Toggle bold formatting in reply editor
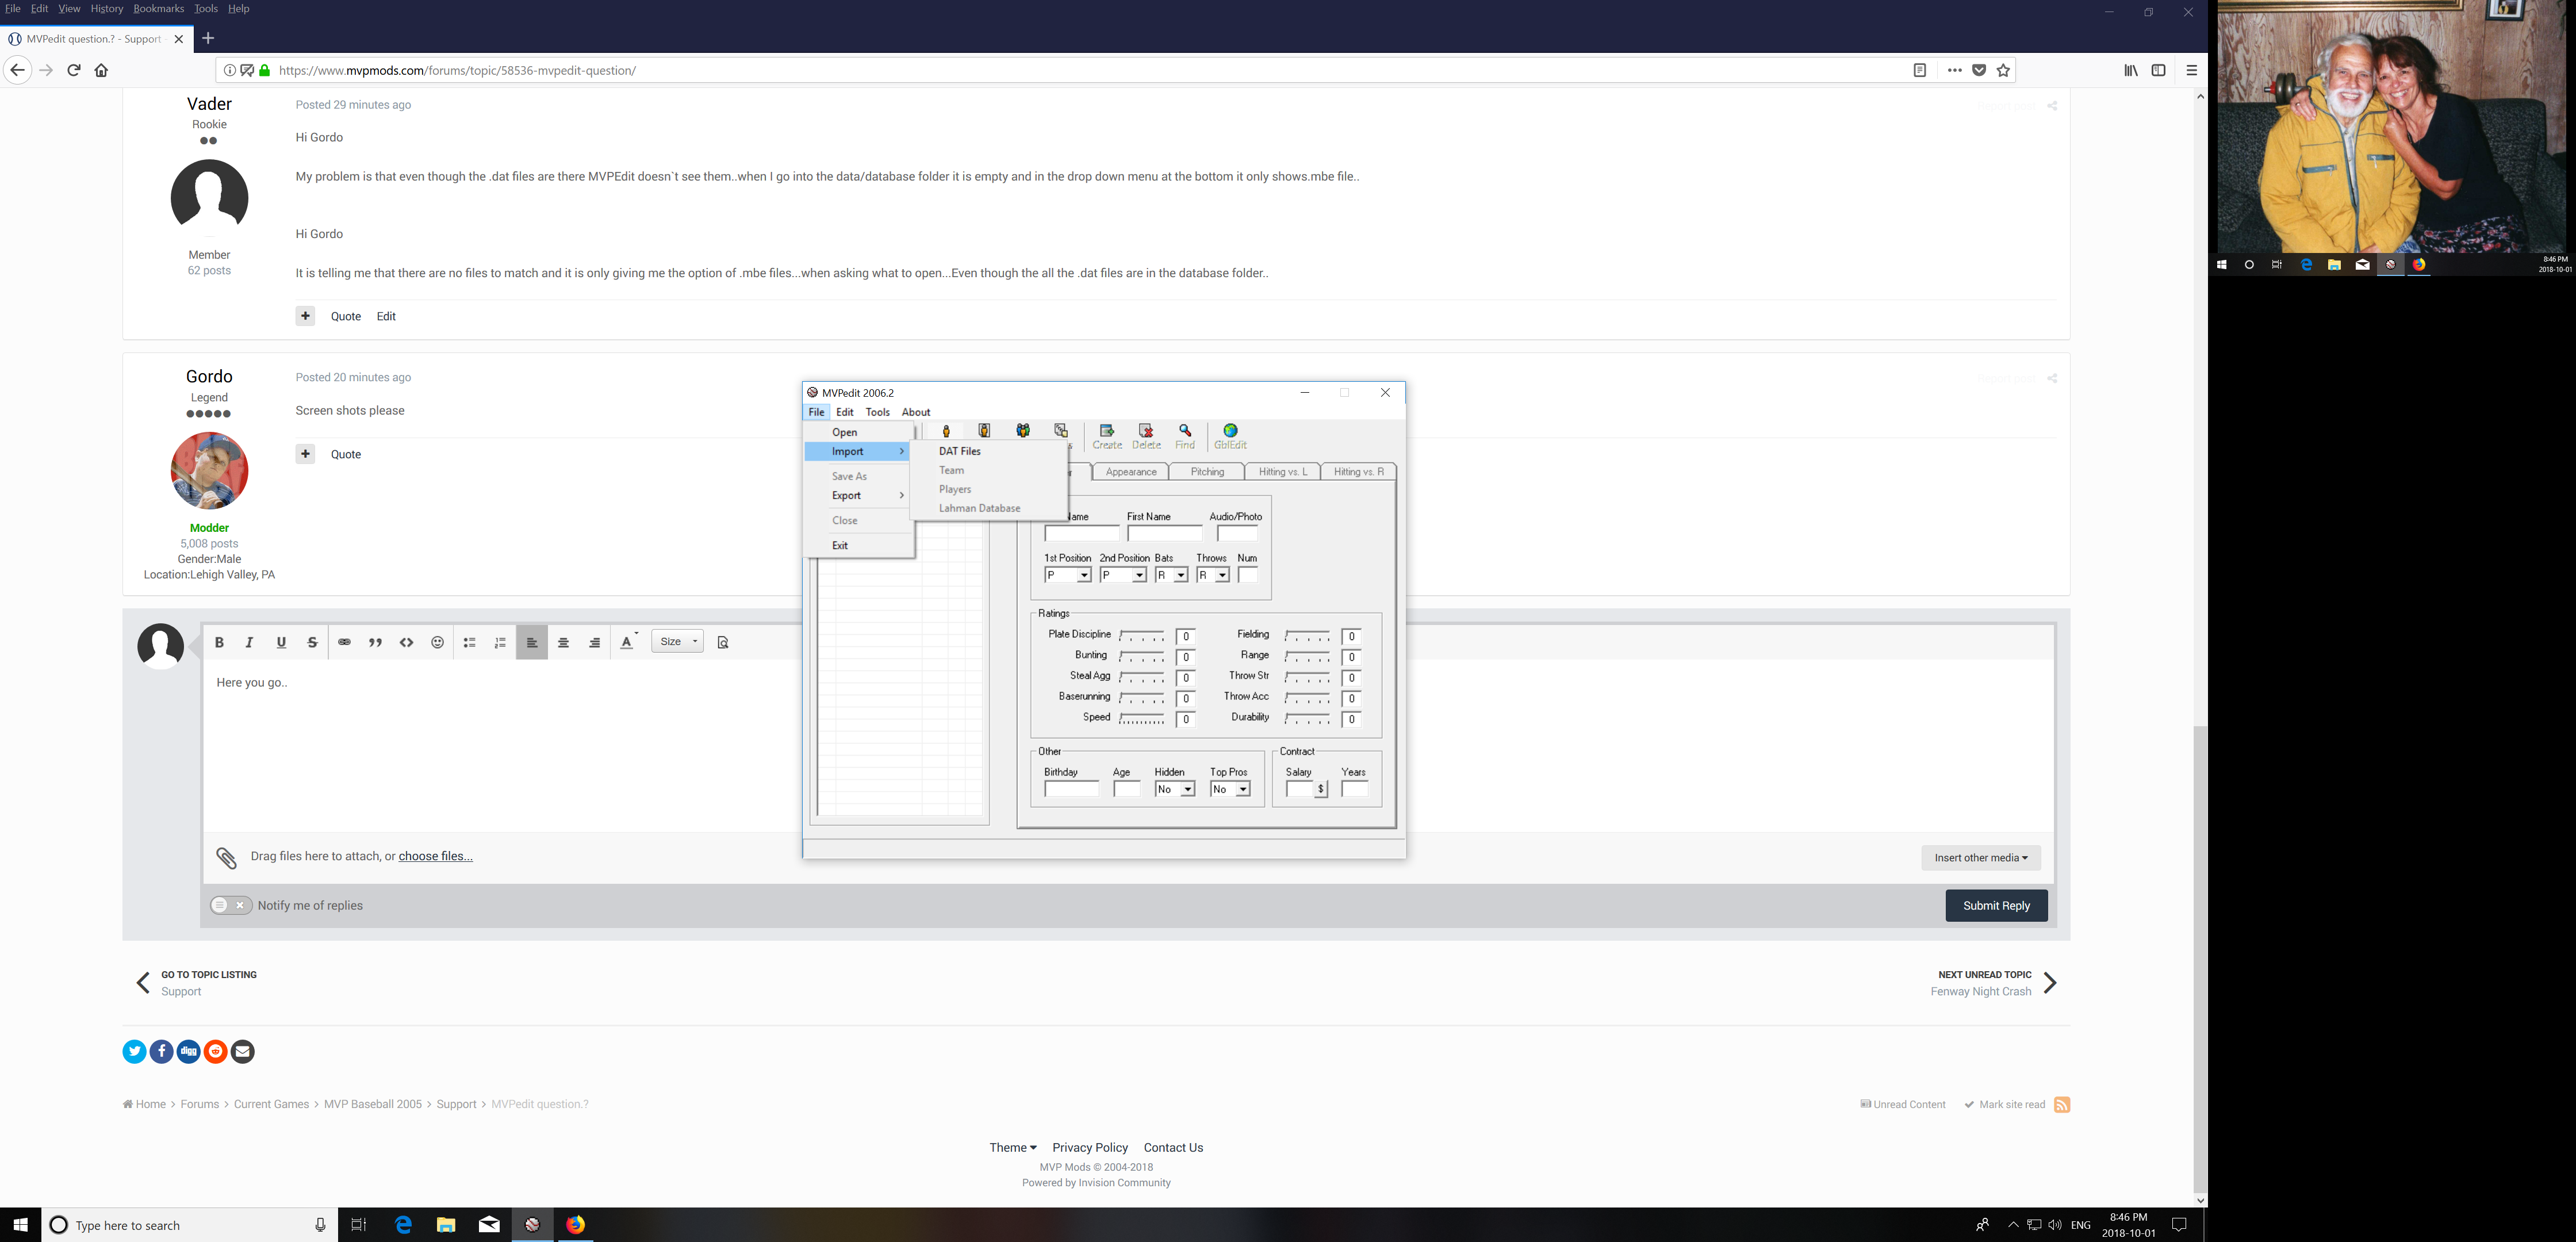 tap(219, 642)
